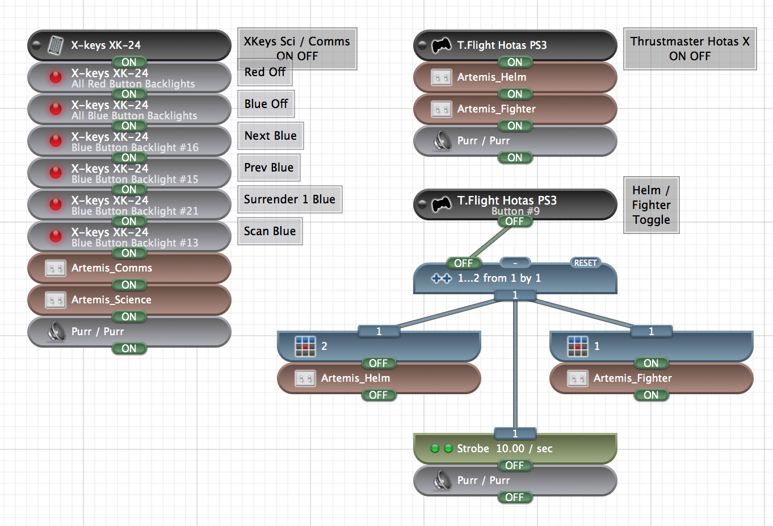The image size is (773, 526).
Task: Click the green Strobe indicator lights
Action: click(441, 449)
